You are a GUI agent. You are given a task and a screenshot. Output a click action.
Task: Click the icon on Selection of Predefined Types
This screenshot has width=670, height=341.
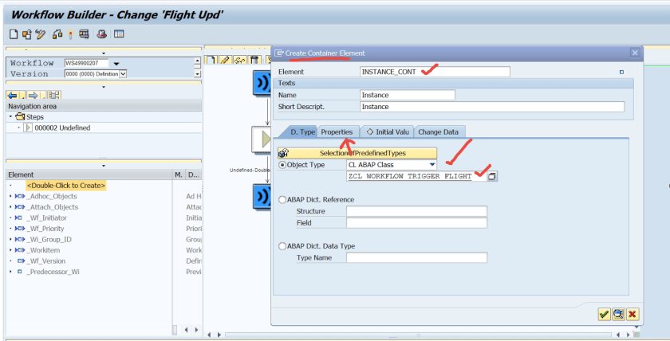tap(283, 153)
